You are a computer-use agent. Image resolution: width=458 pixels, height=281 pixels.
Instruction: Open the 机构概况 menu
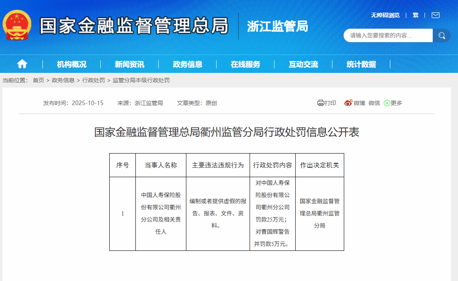pos(71,64)
